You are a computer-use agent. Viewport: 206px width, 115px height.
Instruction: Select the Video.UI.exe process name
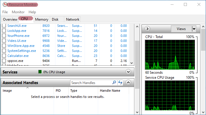17,41
